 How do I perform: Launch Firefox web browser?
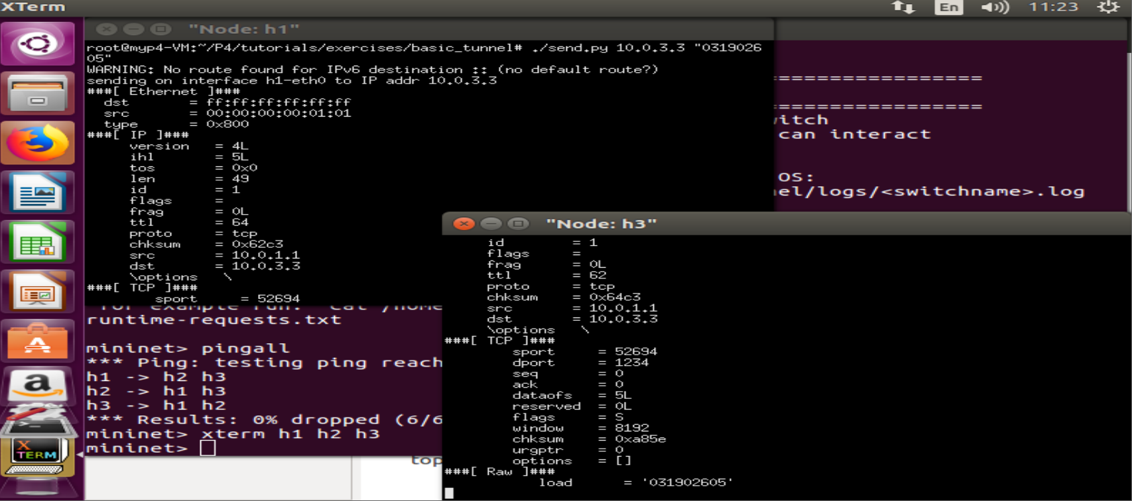click(x=38, y=143)
